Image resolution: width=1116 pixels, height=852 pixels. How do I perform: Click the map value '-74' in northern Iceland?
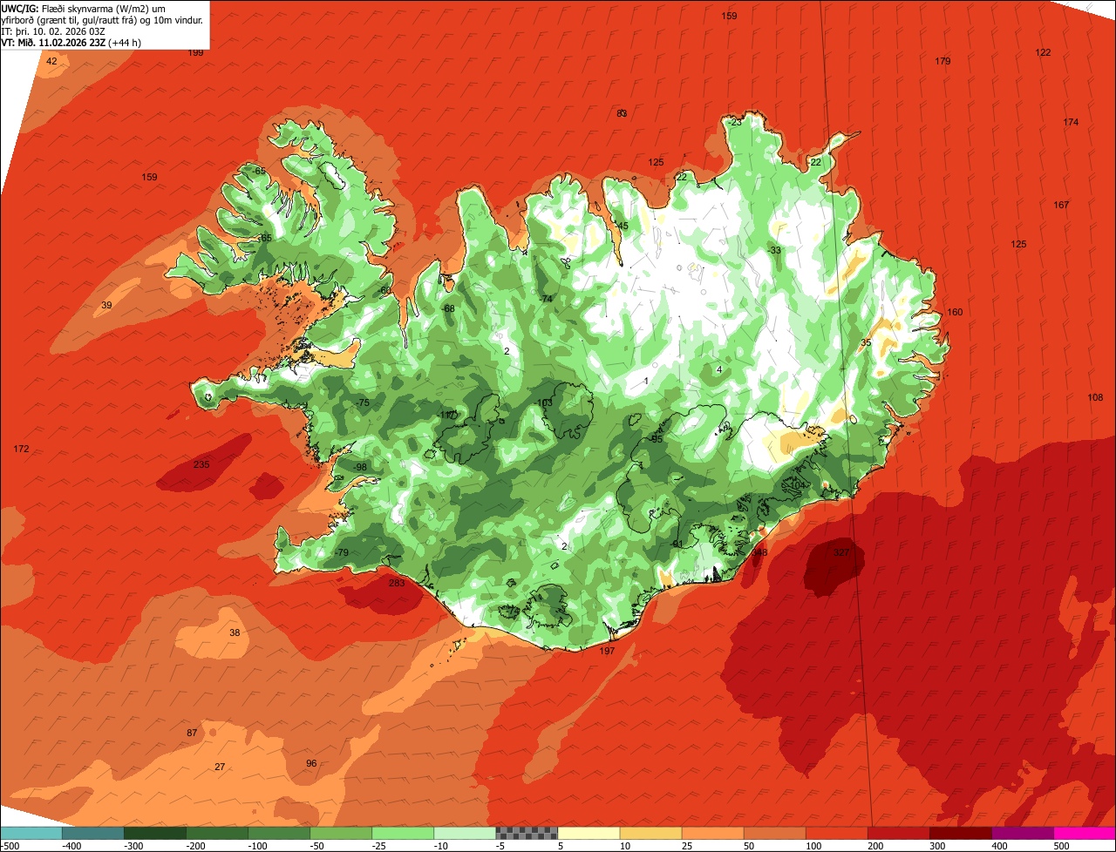(546, 299)
